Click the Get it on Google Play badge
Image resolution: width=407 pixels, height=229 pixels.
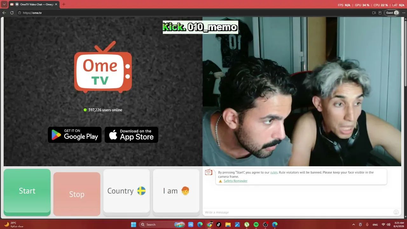point(75,135)
